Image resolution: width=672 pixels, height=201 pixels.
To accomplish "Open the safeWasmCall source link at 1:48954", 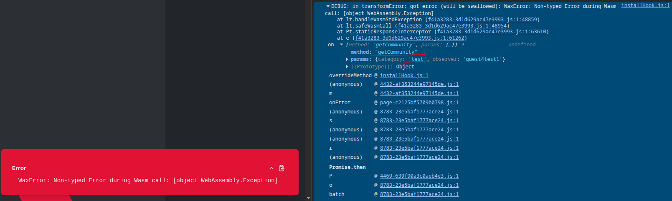I will (452, 26).
